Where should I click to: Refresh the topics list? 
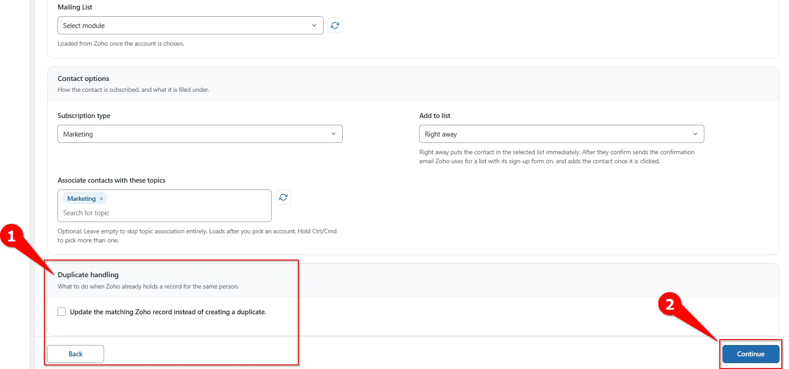(283, 197)
